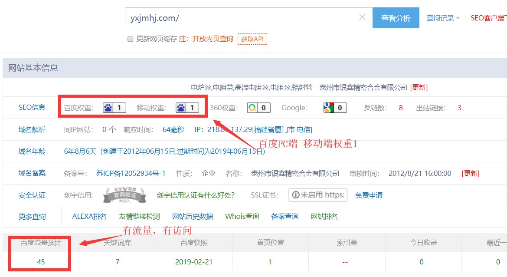Screen dimensions: 507x277
Task: Open 网站历史数据
Action: 193,217
